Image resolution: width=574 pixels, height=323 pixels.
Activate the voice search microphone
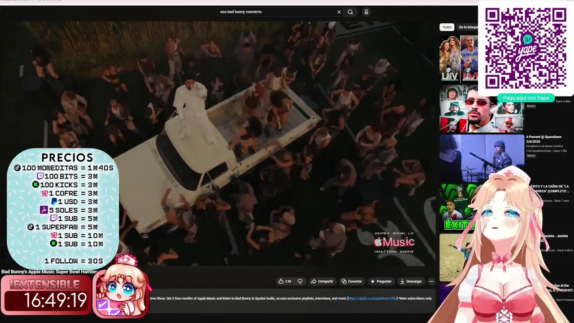[366, 12]
